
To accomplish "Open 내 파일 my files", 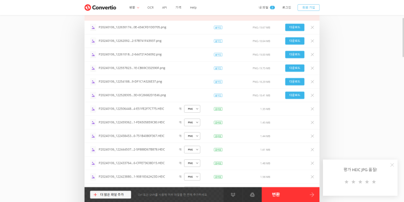I will point(267,7).
